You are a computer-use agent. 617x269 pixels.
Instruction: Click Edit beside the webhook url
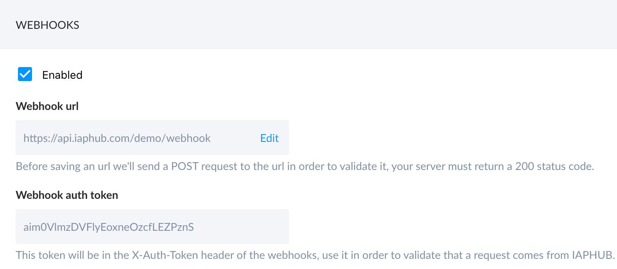click(x=269, y=138)
